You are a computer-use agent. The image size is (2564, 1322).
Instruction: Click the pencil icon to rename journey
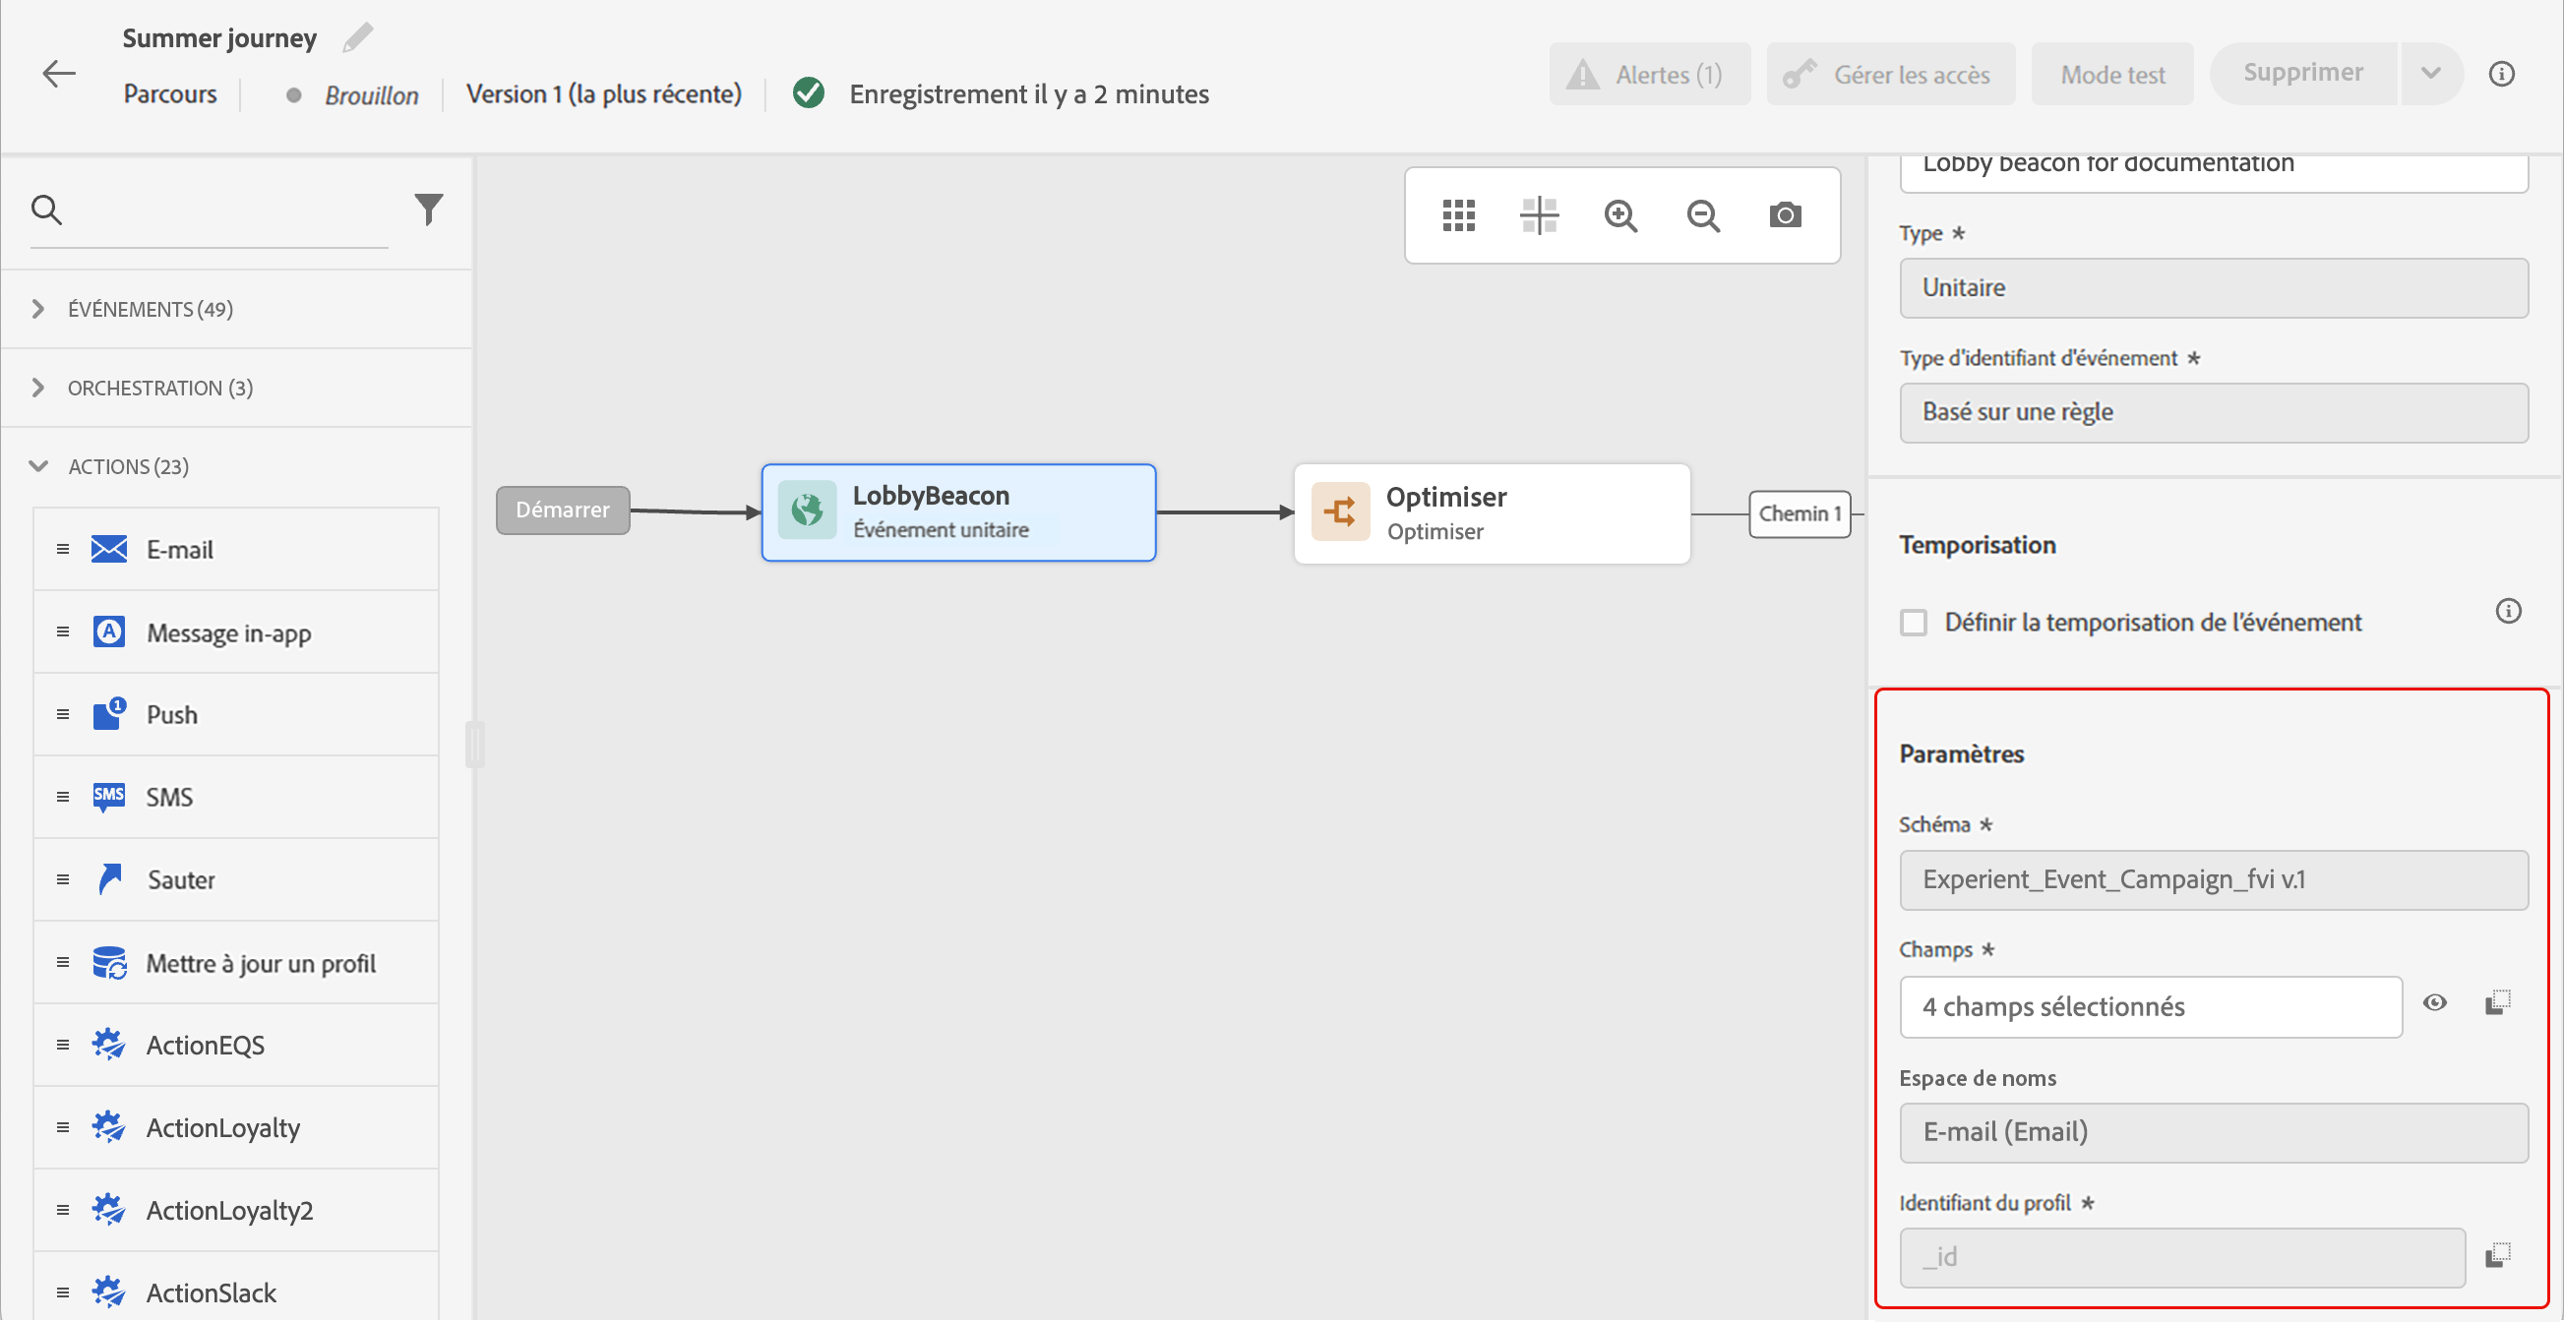tap(357, 37)
